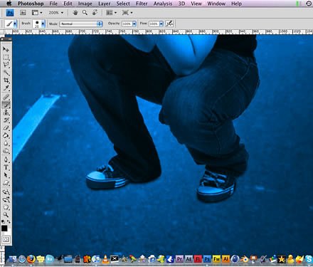
Task: Select the 3D Rotate tool
Action: point(6,192)
